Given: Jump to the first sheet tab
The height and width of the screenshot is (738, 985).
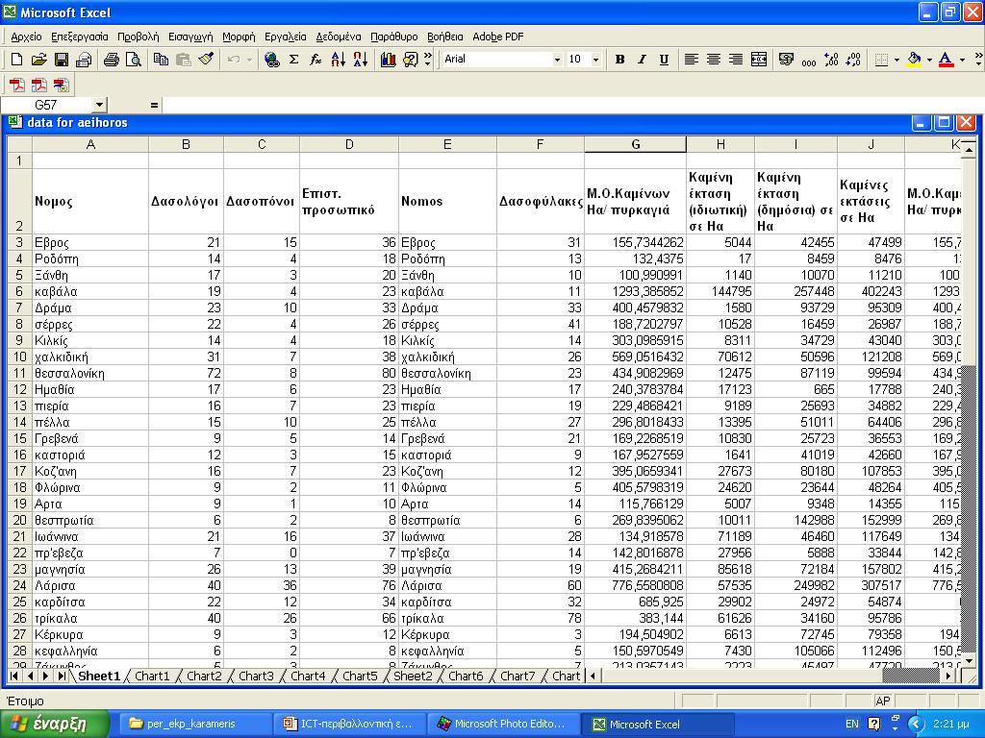Looking at the screenshot, I should tap(13, 676).
